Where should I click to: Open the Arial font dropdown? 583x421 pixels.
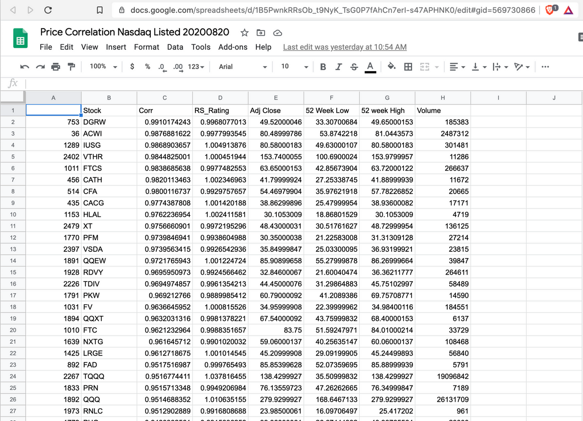[243, 67]
